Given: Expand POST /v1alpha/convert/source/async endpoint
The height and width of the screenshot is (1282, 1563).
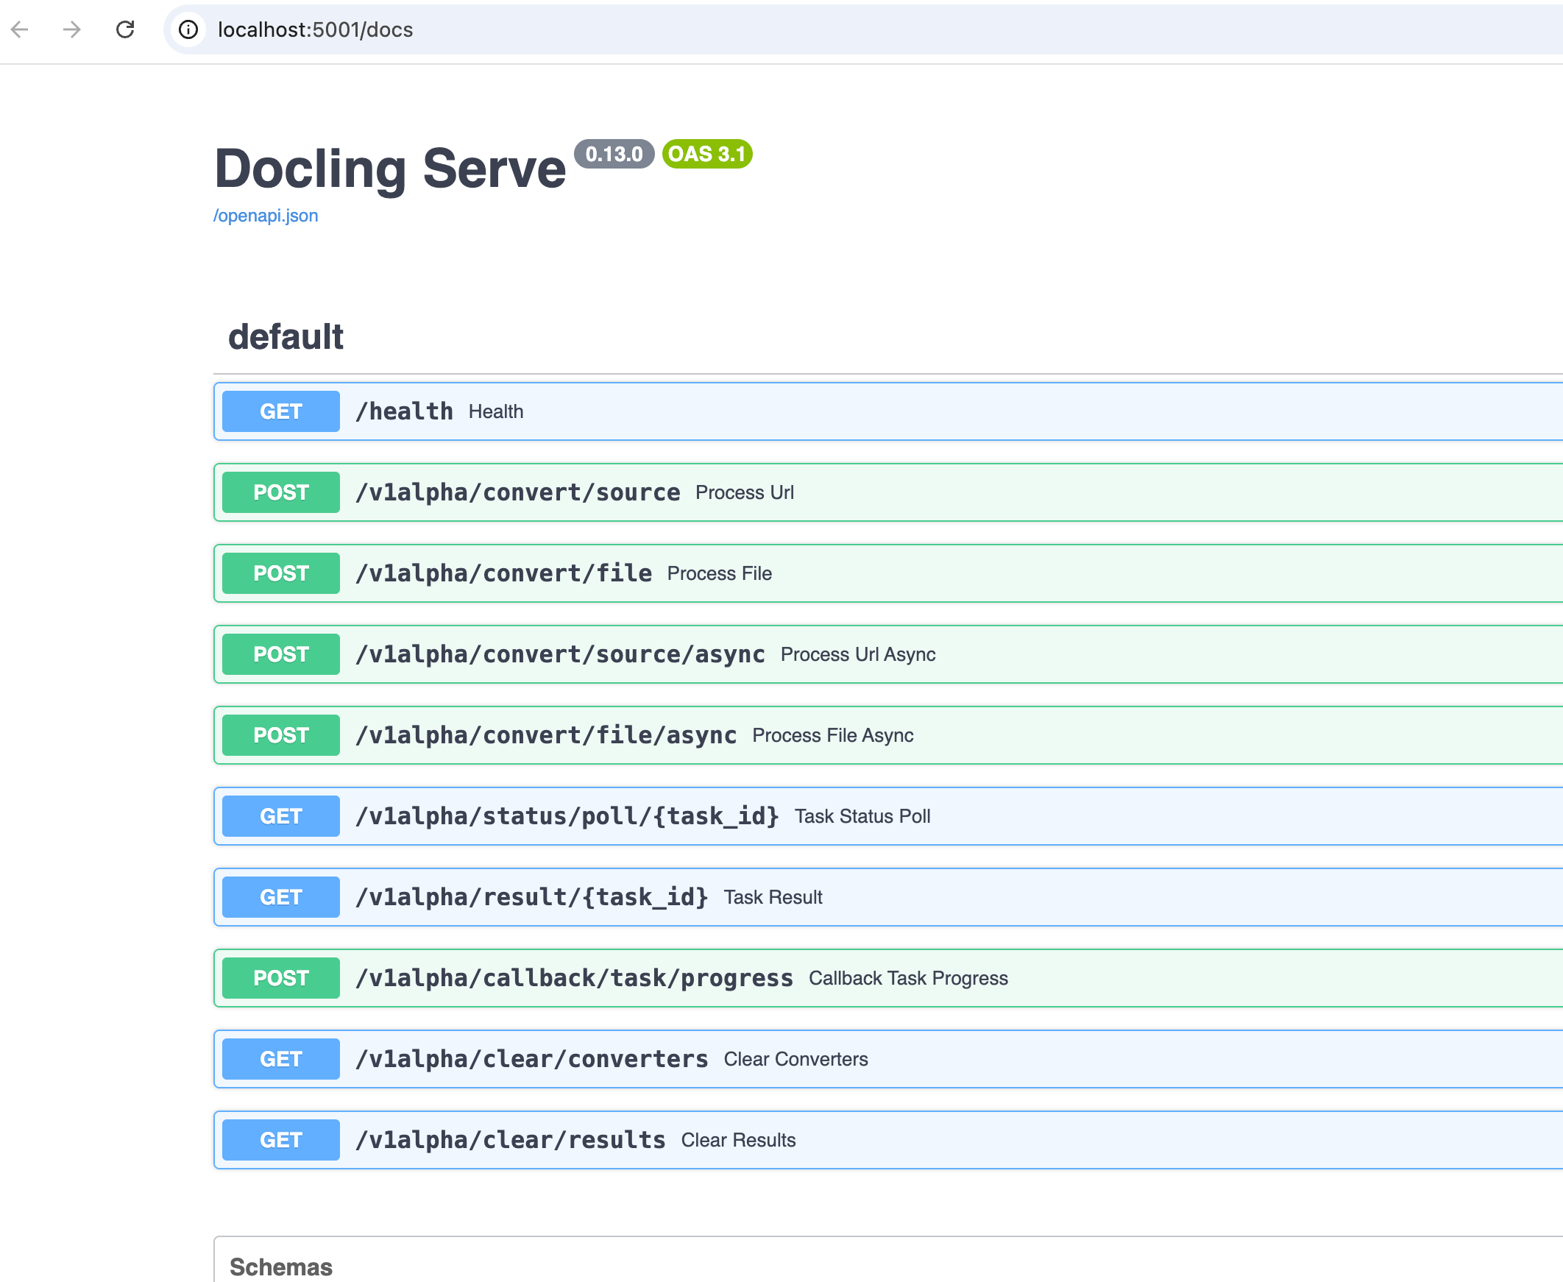Looking at the screenshot, I should (888, 654).
